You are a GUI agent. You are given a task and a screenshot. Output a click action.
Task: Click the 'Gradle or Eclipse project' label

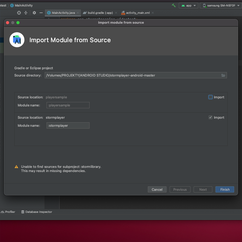[x=34, y=68]
